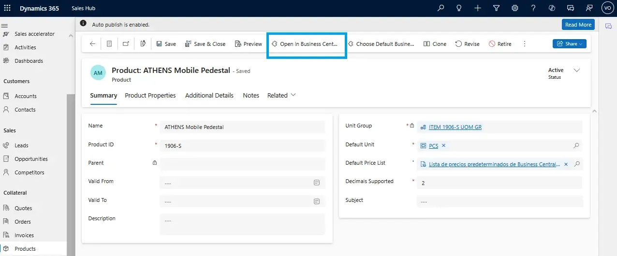Open Opportunities in the left navigation
This screenshot has width=617, height=256.
pyautogui.click(x=31, y=159)
